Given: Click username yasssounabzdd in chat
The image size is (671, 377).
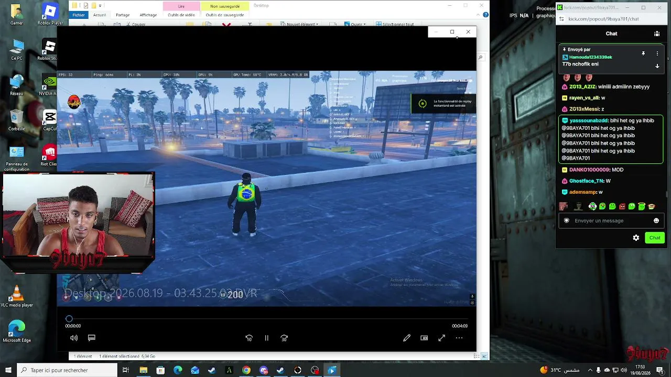Looking at the screenshot, I should (589, 120).
